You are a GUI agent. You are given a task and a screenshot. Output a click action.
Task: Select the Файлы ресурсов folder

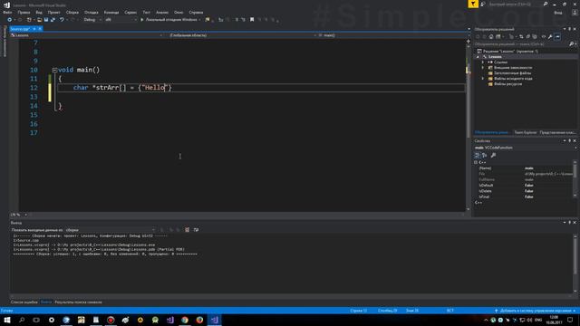click(507, 84)
